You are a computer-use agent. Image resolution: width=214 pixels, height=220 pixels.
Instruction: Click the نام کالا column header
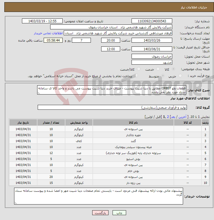(x=133, y=122)
